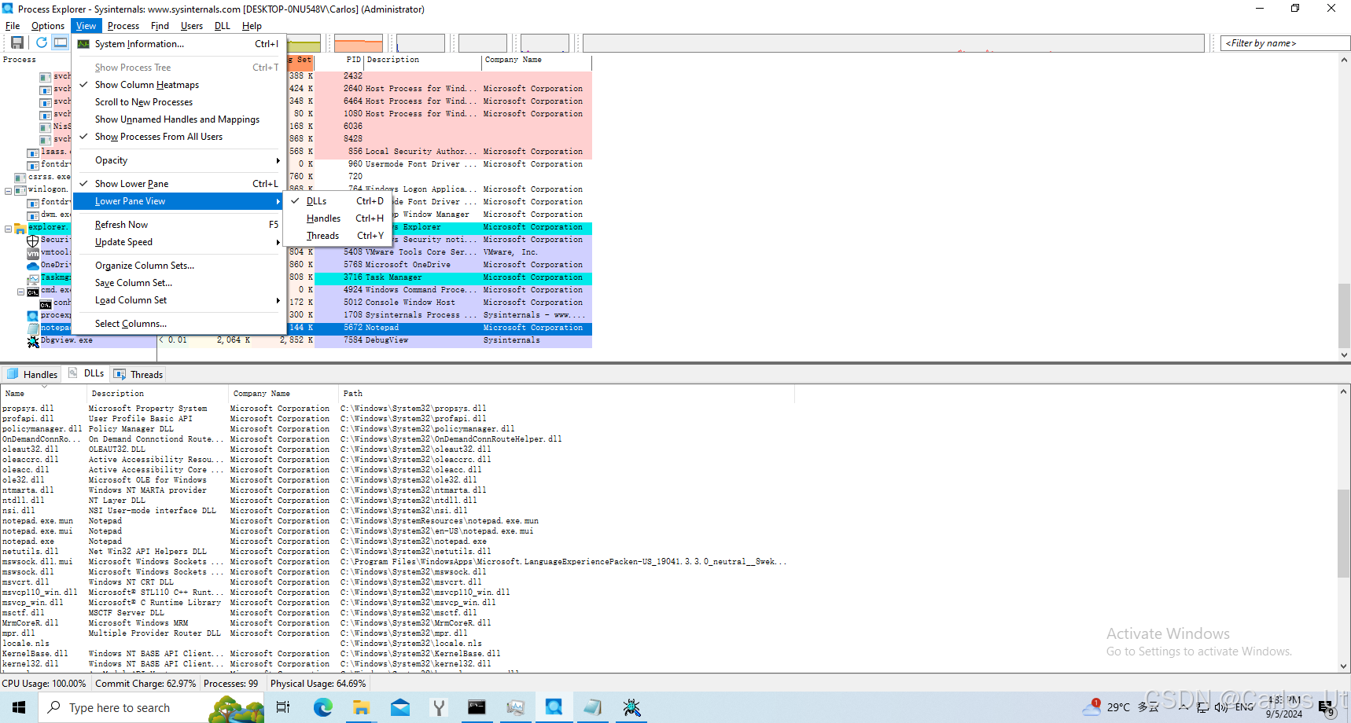This screenshot has width=1351, height=723.
Task: Click the Security shield process icon
Action: tap(33, 240)
